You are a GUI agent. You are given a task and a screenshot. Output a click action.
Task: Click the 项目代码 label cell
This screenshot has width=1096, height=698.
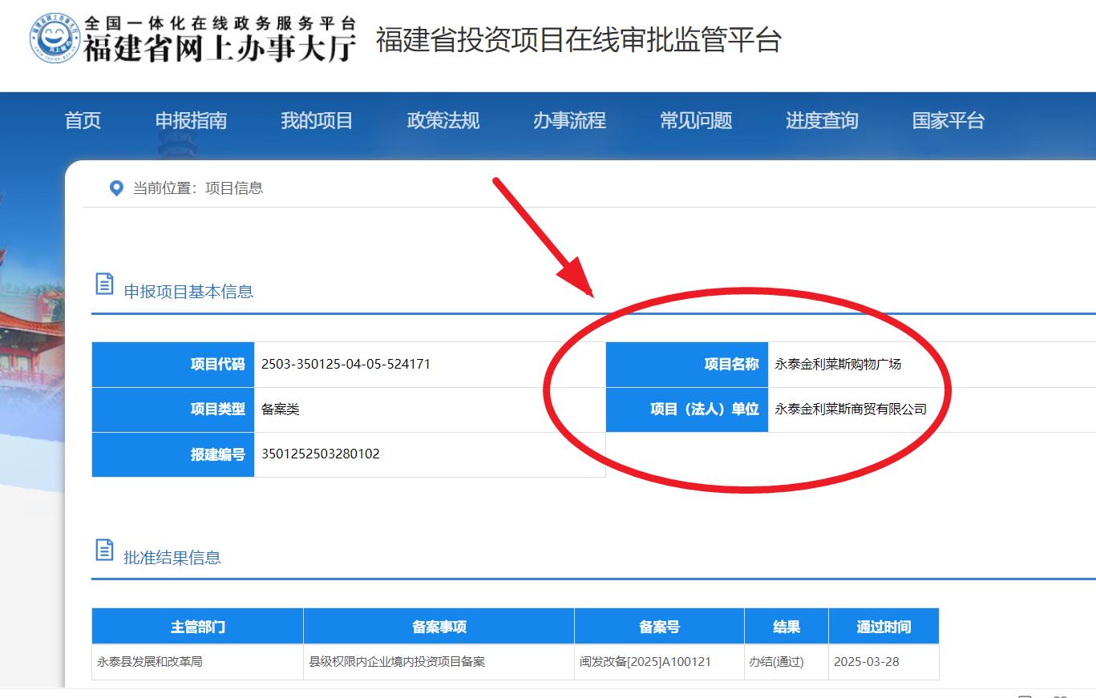173,365
